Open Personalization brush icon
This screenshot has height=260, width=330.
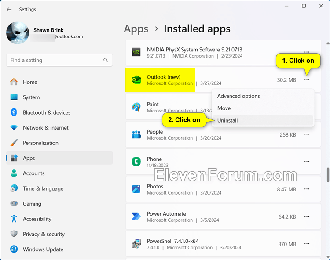[x=14, y=143]
